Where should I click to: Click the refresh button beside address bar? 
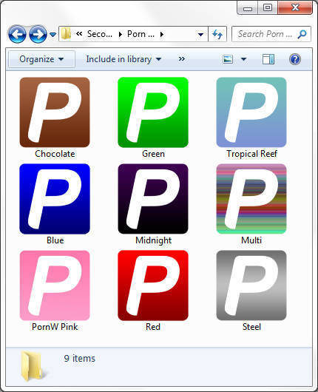(217, 34)
